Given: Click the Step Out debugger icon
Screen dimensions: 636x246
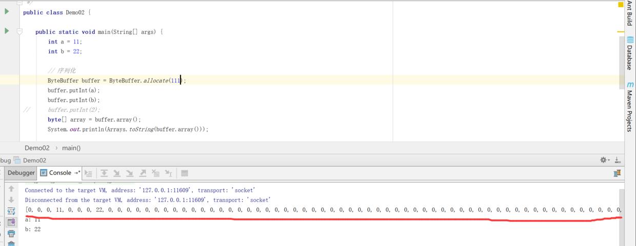Looking at the screenshot, I should pos(143,173).
